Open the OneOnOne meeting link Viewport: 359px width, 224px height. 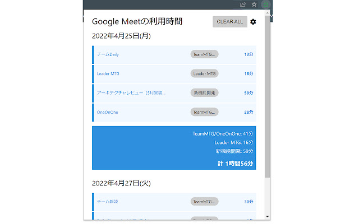pyautogui.click(x=107, y=112)
